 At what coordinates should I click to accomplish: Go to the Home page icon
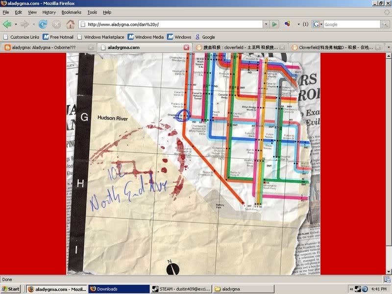pyautogui.click(x=70, y=24)
